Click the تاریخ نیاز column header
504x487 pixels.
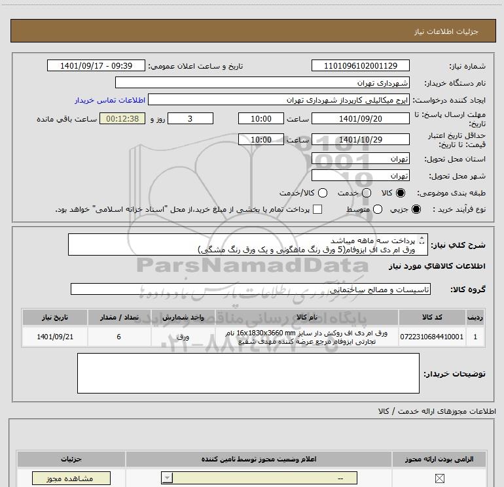(x=55, y=317)
